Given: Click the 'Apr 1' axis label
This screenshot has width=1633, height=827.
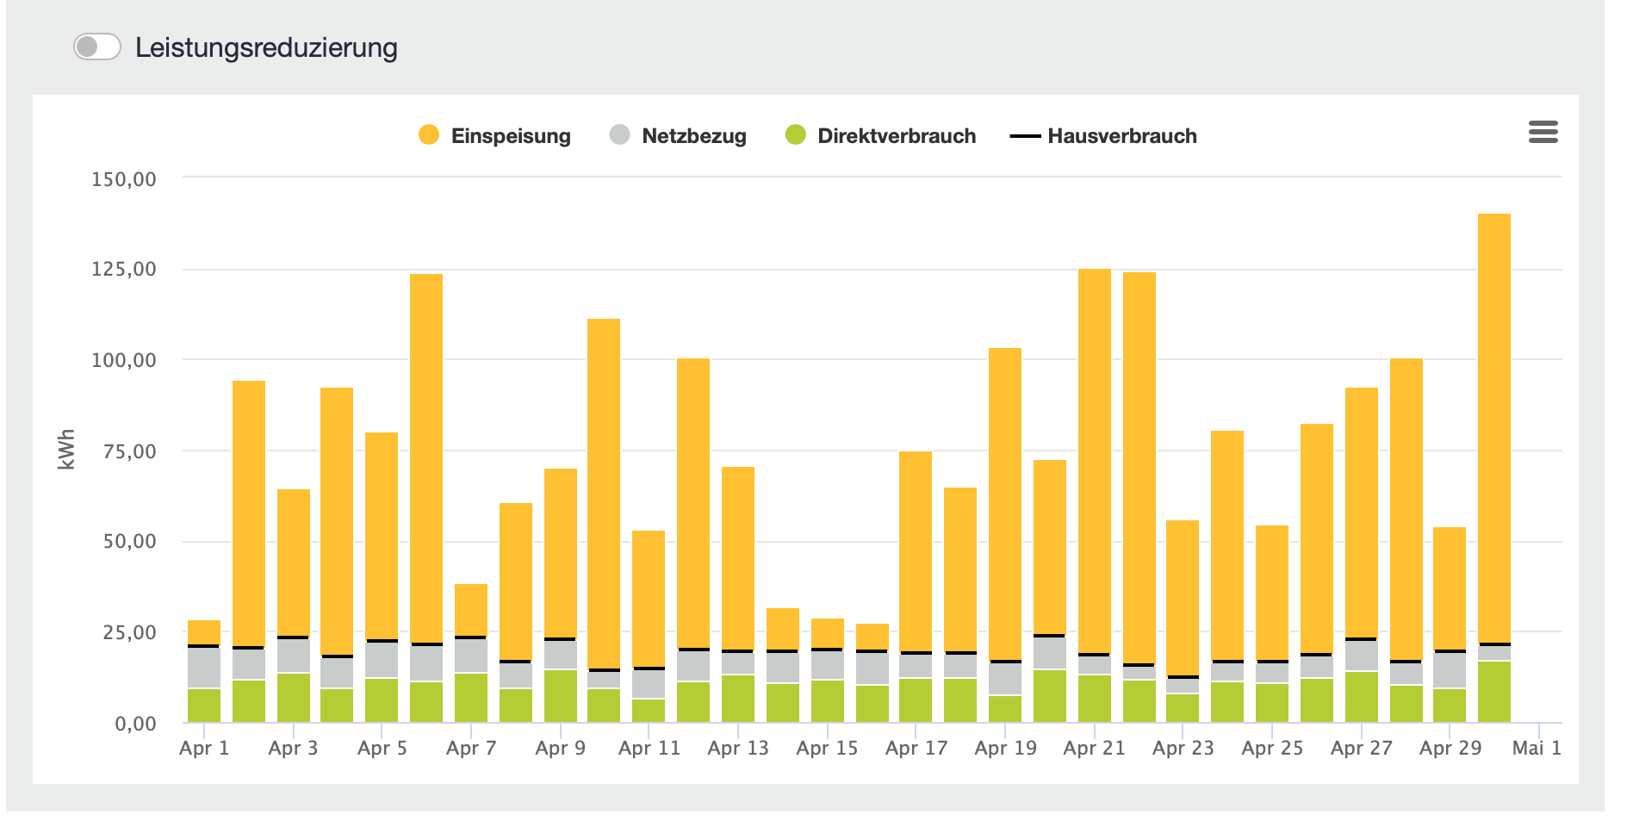Looking at the screenshot, I should (x=204, y=748).
